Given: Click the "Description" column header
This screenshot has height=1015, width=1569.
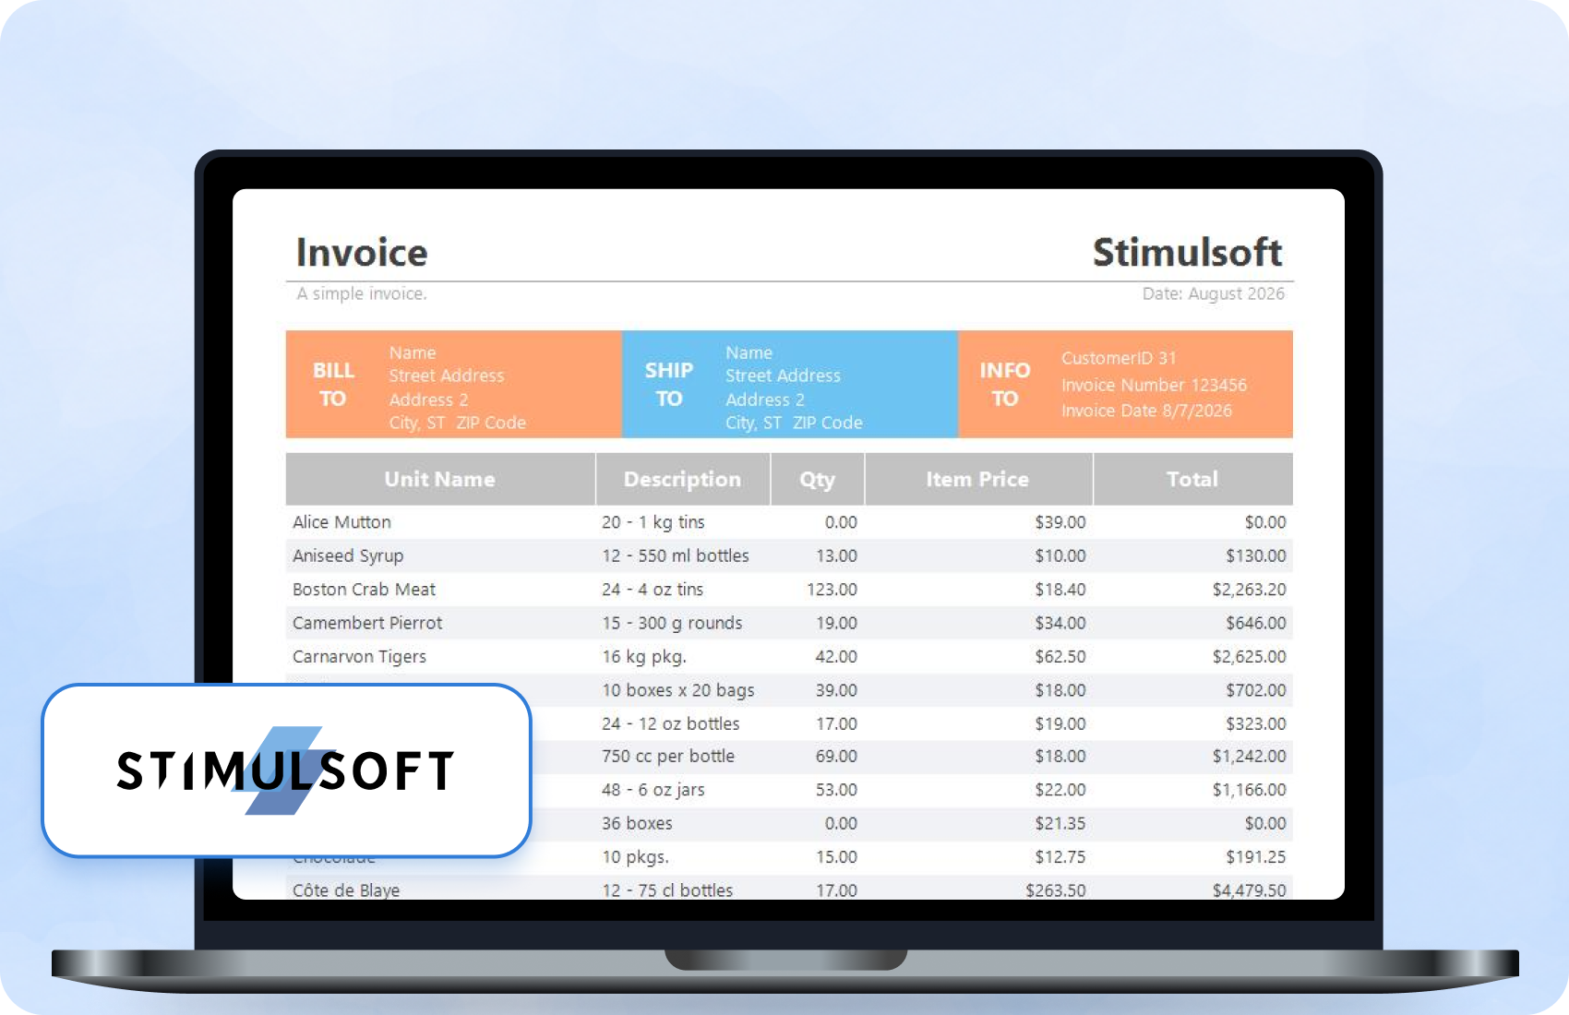Looking at the screenshot, I should click(x=683, y=479).
